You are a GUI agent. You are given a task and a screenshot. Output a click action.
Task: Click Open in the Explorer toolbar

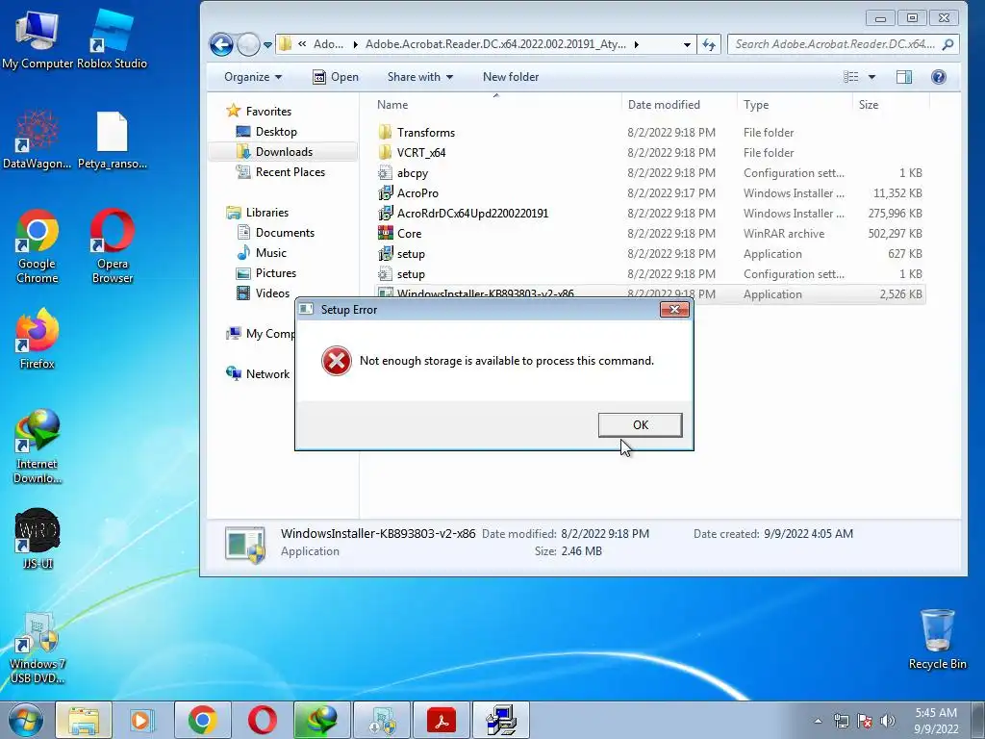tap(336, 77)
